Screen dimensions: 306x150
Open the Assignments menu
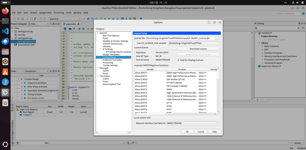pyautogui.click(x=45, y=13)
